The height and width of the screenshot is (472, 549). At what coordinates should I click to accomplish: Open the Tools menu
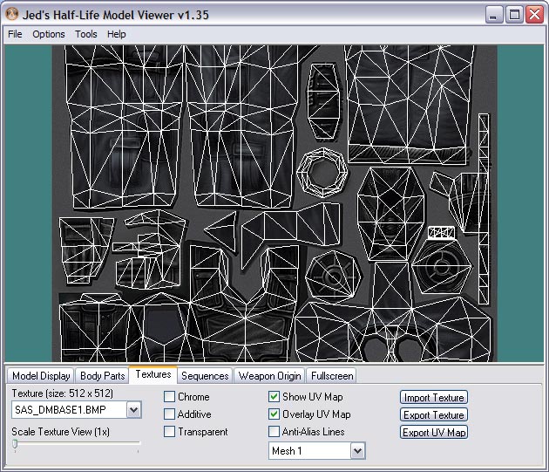click(86, 34)
